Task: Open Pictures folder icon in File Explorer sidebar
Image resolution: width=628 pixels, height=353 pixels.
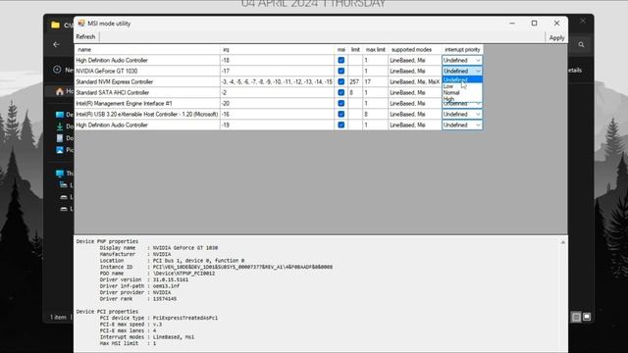Action: tap(60, 150)
